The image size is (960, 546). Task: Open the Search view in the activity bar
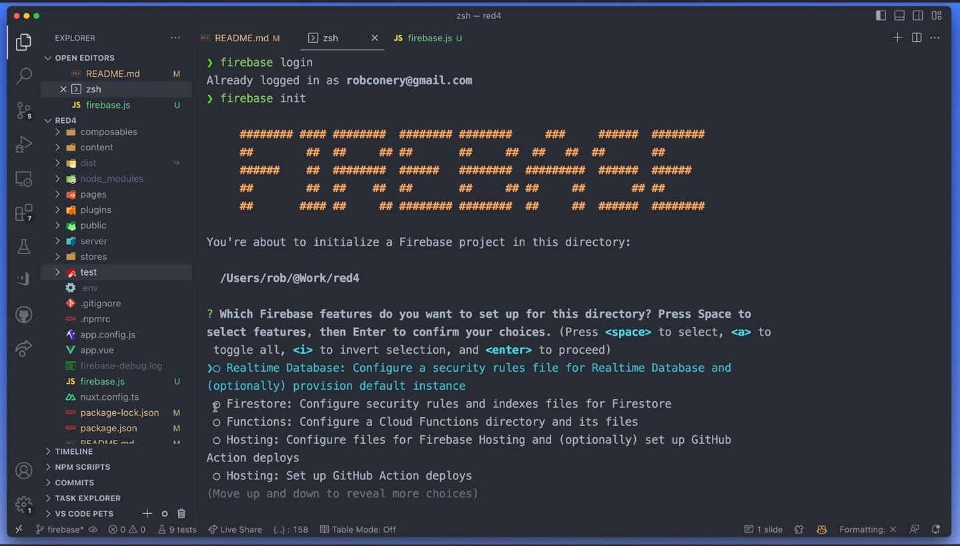[x=23, y=75]
